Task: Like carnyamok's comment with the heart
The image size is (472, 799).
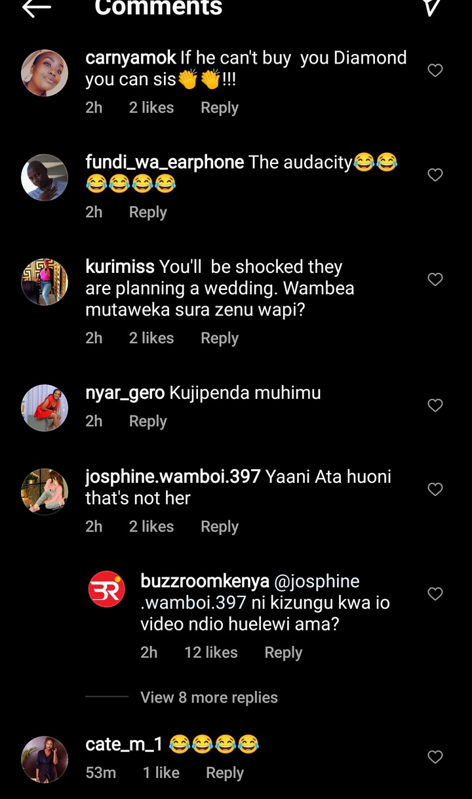Action: [435, 70]
